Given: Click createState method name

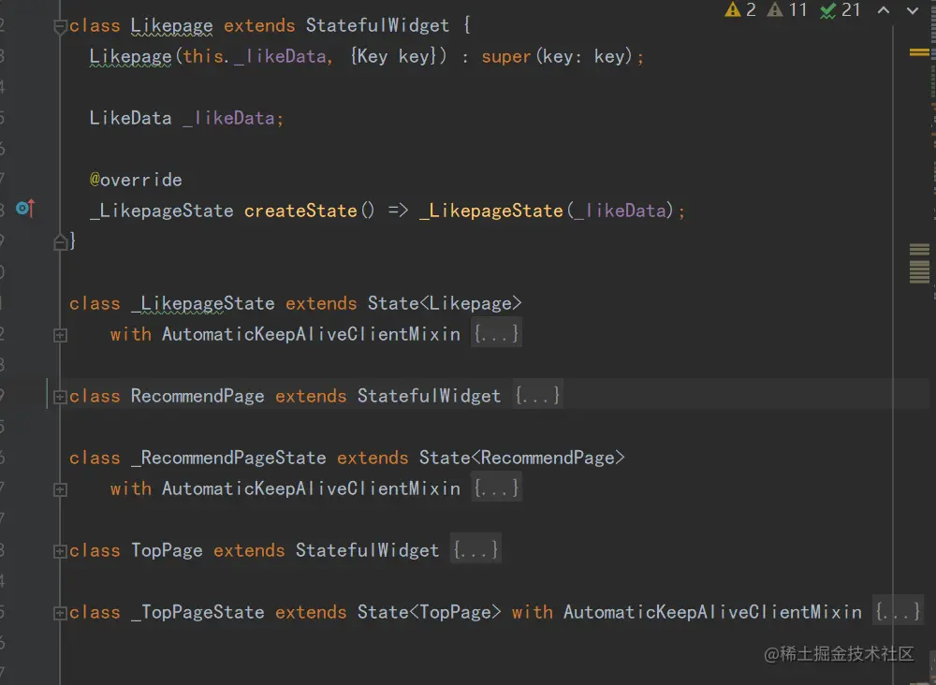Looking at the screenshot, I should (x=300, y=211).
